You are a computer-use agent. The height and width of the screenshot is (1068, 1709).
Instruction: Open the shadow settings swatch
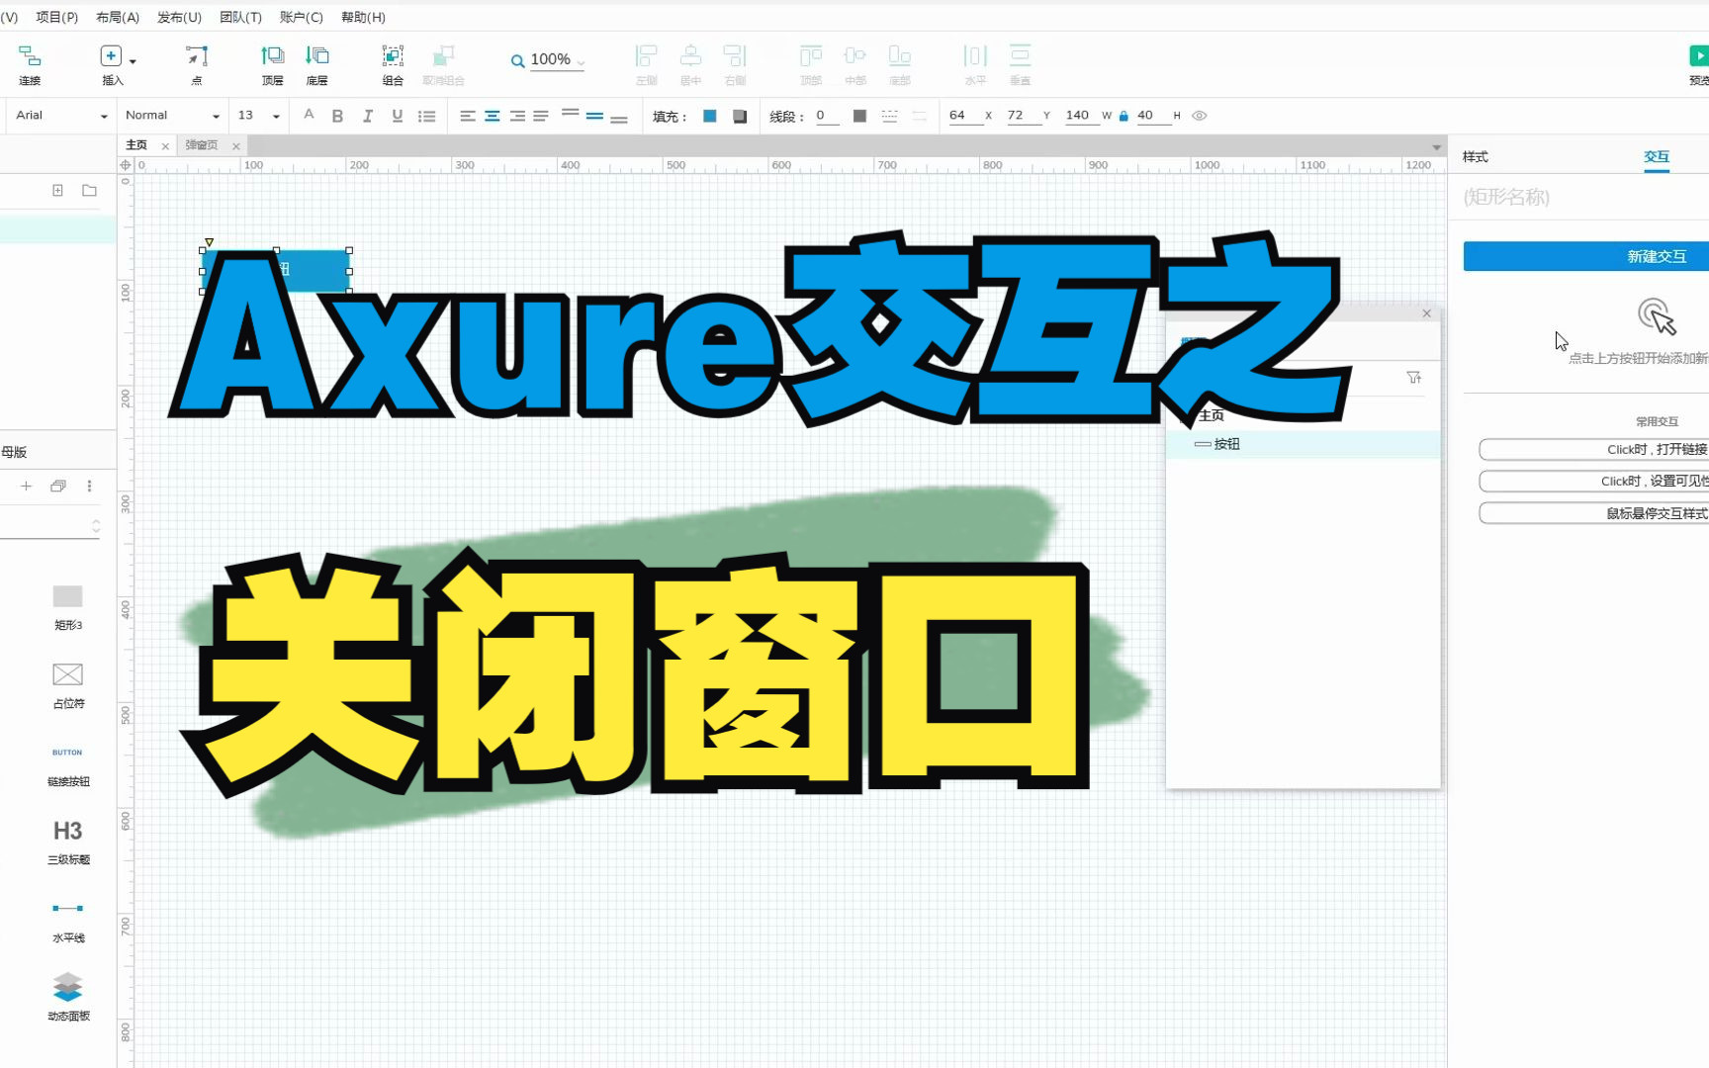740,116
